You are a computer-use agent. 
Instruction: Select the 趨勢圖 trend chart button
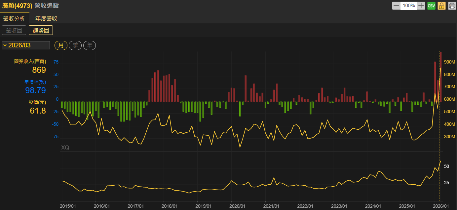coord(41,30)
